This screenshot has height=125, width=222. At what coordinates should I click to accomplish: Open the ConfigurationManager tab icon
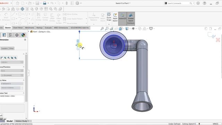[x=10, y=35]
